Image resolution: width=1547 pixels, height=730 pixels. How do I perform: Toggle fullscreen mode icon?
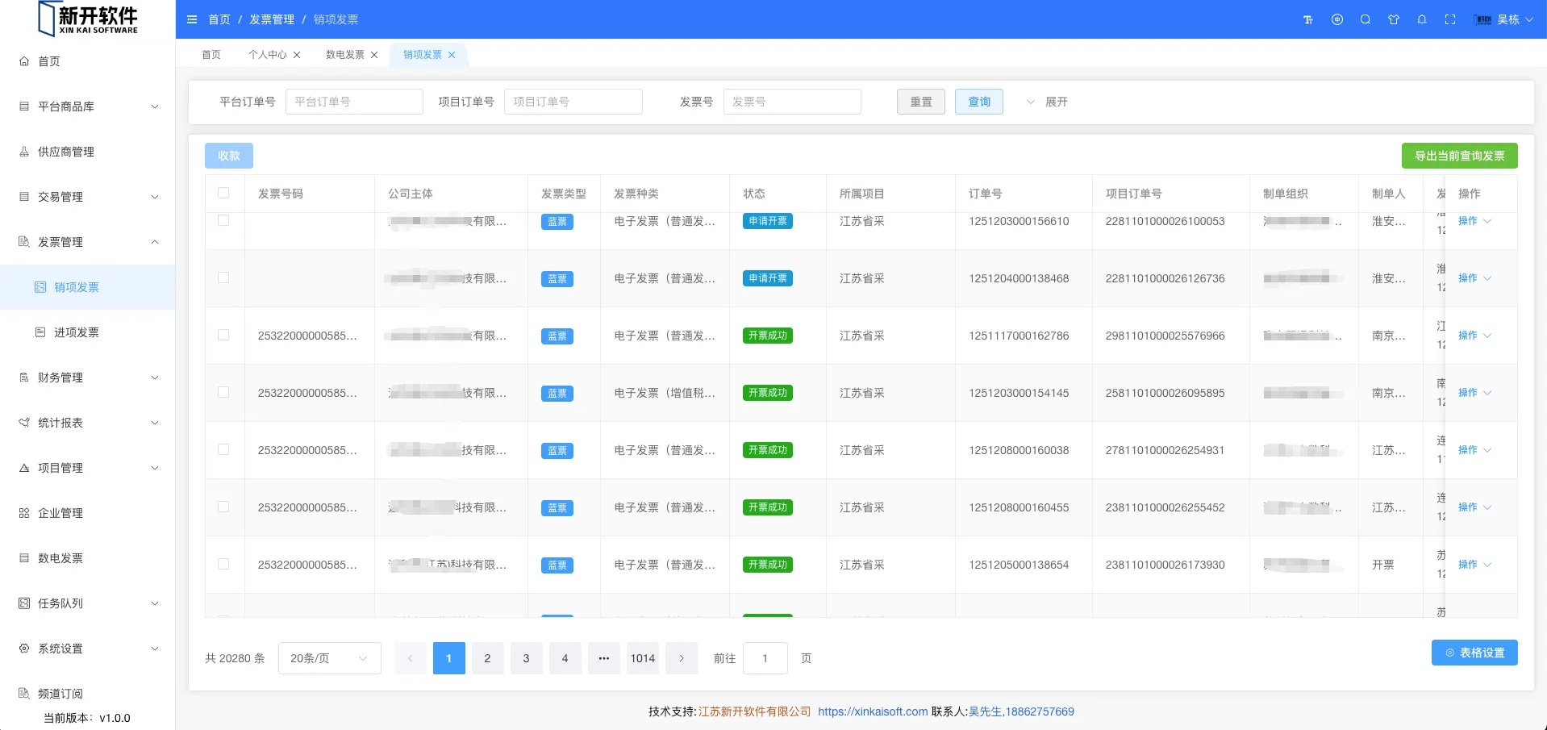click(1450, 19)
